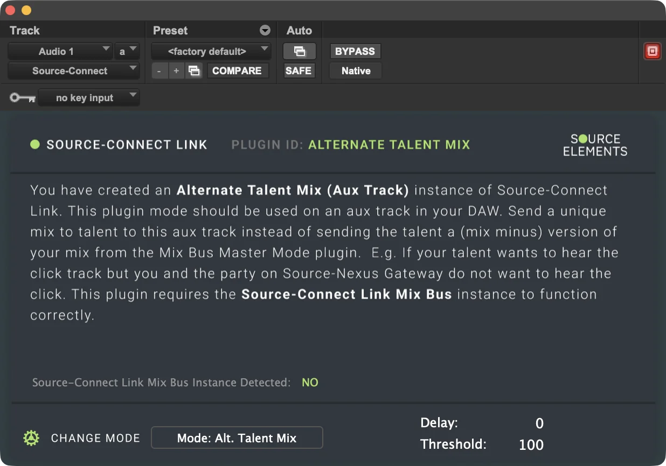Minimize the plugin window with yellow button
666x466 pixels.
tap(26, 10)
